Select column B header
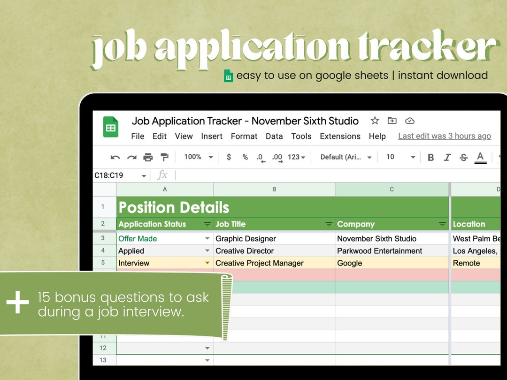 pos(274,190)
